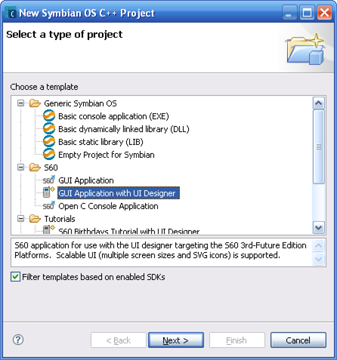The width and height of the screenshot is (337, 360).
Task: Click the template list scroll up arrow
Action: click(319, 103)
